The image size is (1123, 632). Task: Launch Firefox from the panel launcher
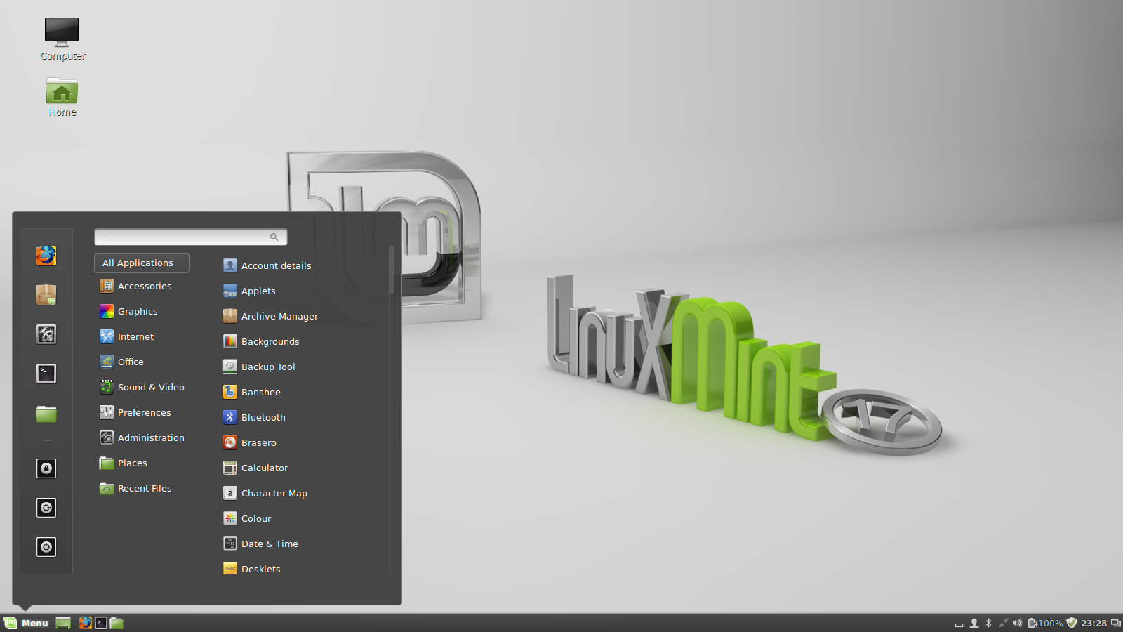pyautogui.click(x=85, y=623)
